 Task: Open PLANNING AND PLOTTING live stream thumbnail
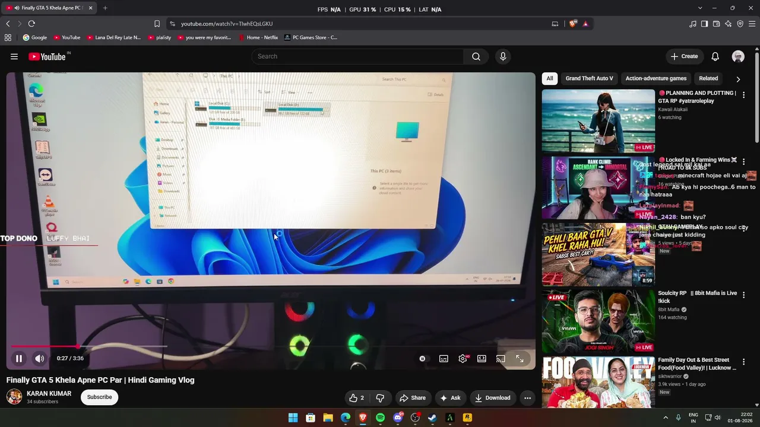[x=598, y=121]
